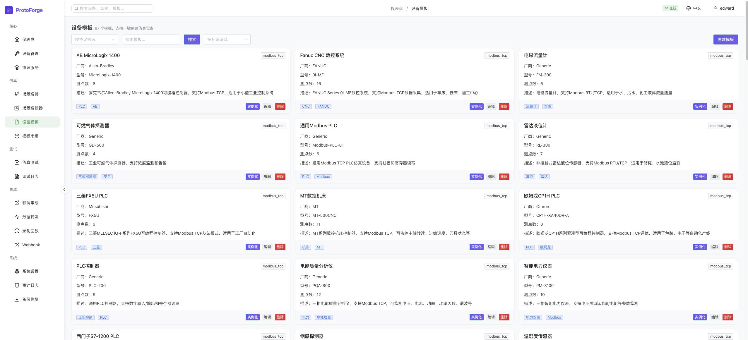Click the page vertical scrollbar
Viewport: 748px width, 340px height.
(x=747, y=31)
